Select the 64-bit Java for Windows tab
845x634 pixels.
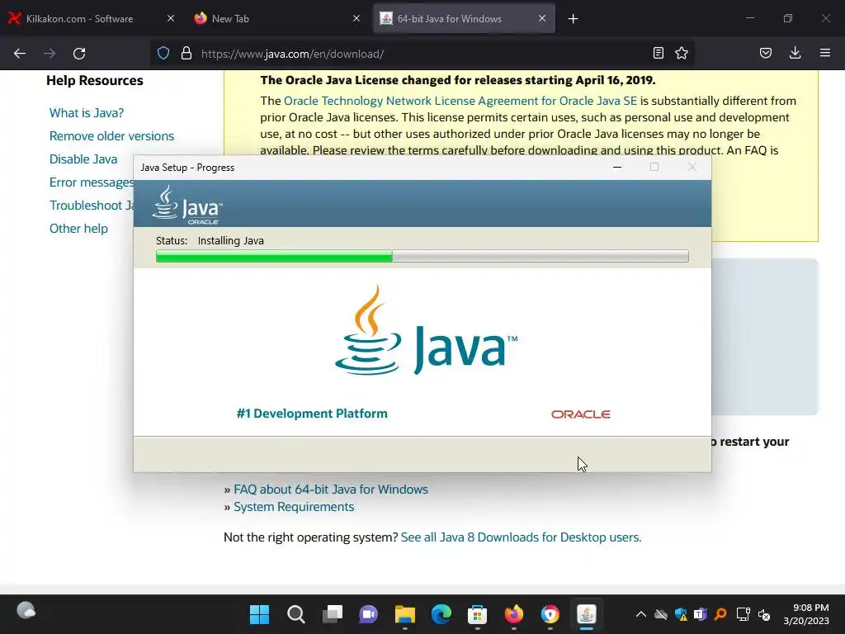coord(464,18)
